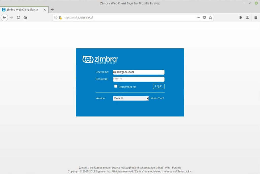Focus the Username input field
Screen dimensions: 260x174
click(139, 72)
